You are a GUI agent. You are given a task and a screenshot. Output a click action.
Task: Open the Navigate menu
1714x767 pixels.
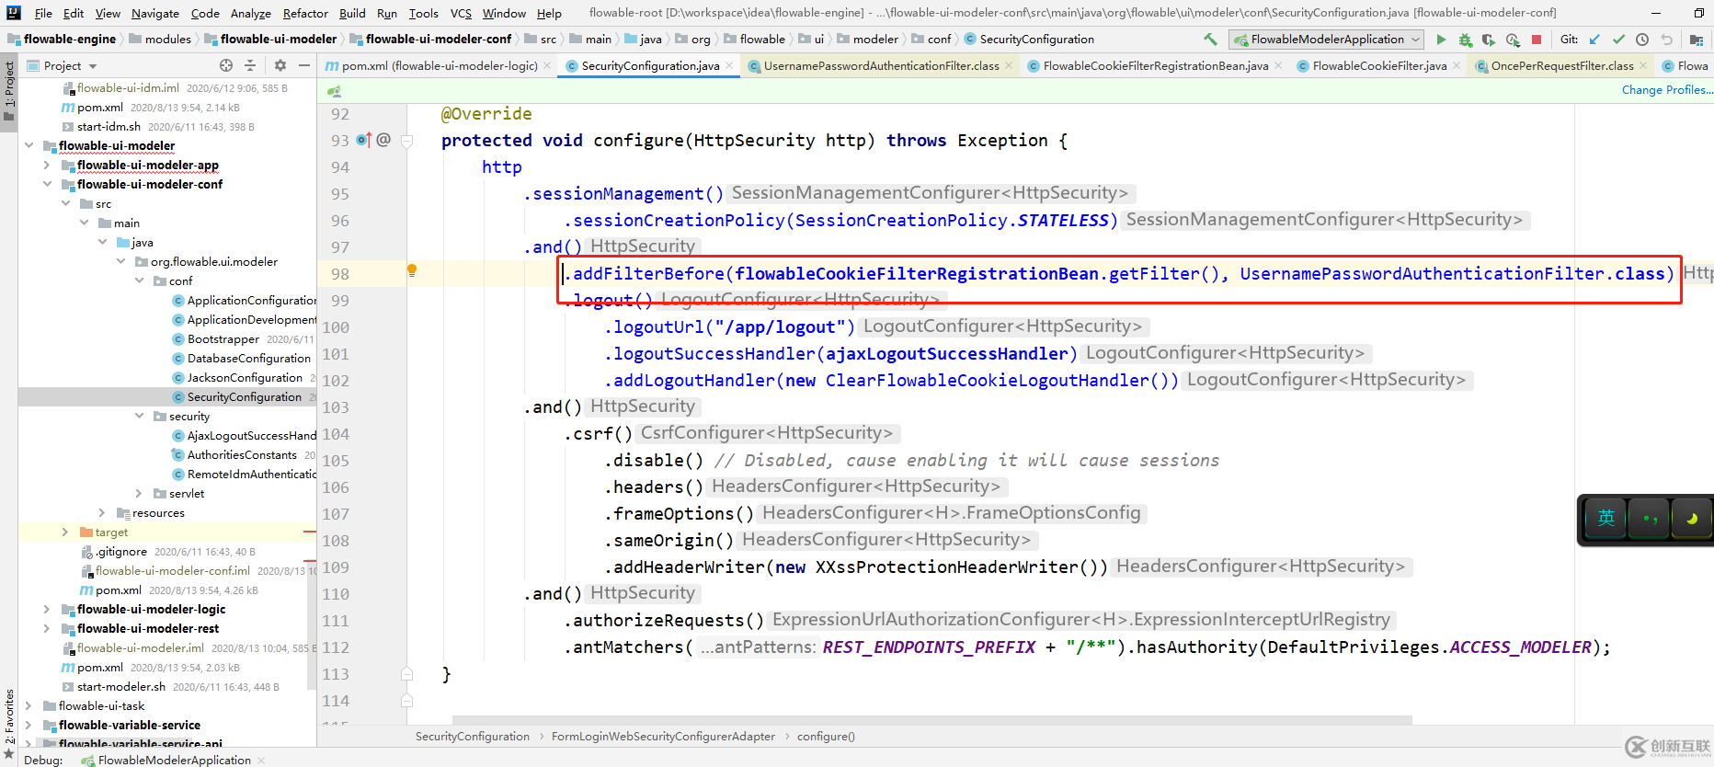pos(154,13)
